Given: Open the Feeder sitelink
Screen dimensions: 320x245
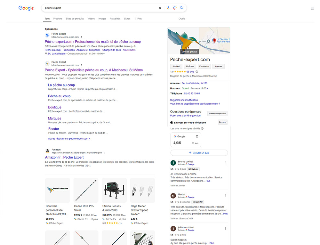Looking at the screenshot, I should tap(54, 129).
